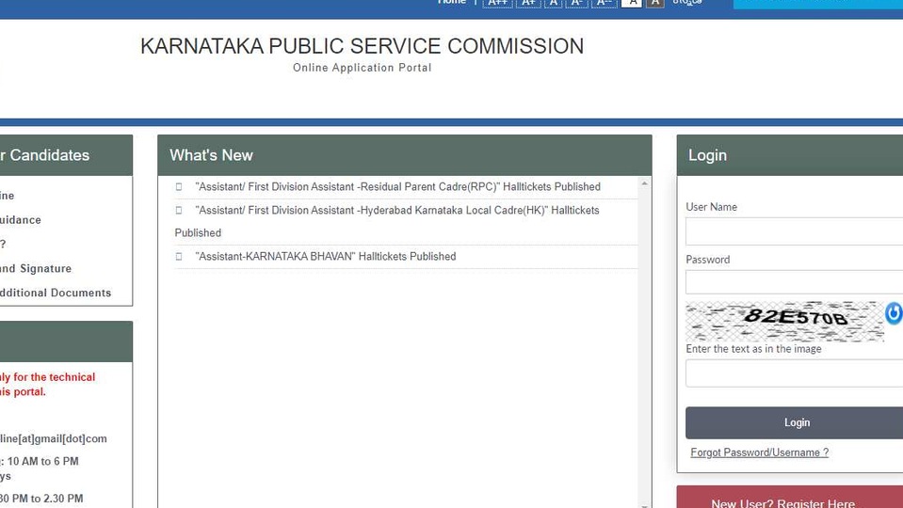
Task: Open Assistant-KARNATAKA BHAVAN halltickets notice
Action: [326, 257]
